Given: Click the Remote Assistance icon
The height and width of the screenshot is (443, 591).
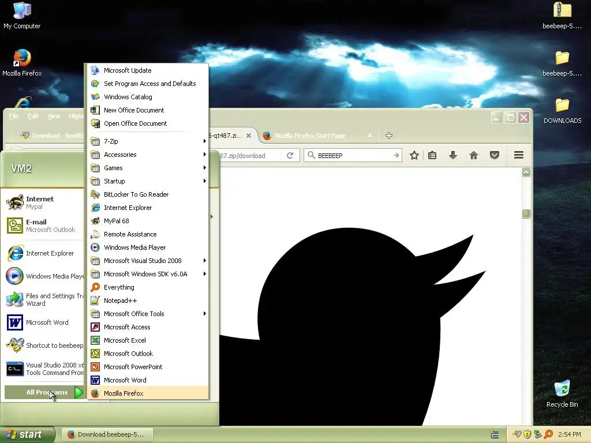Looking at the screenshot, I should (95, 234).
